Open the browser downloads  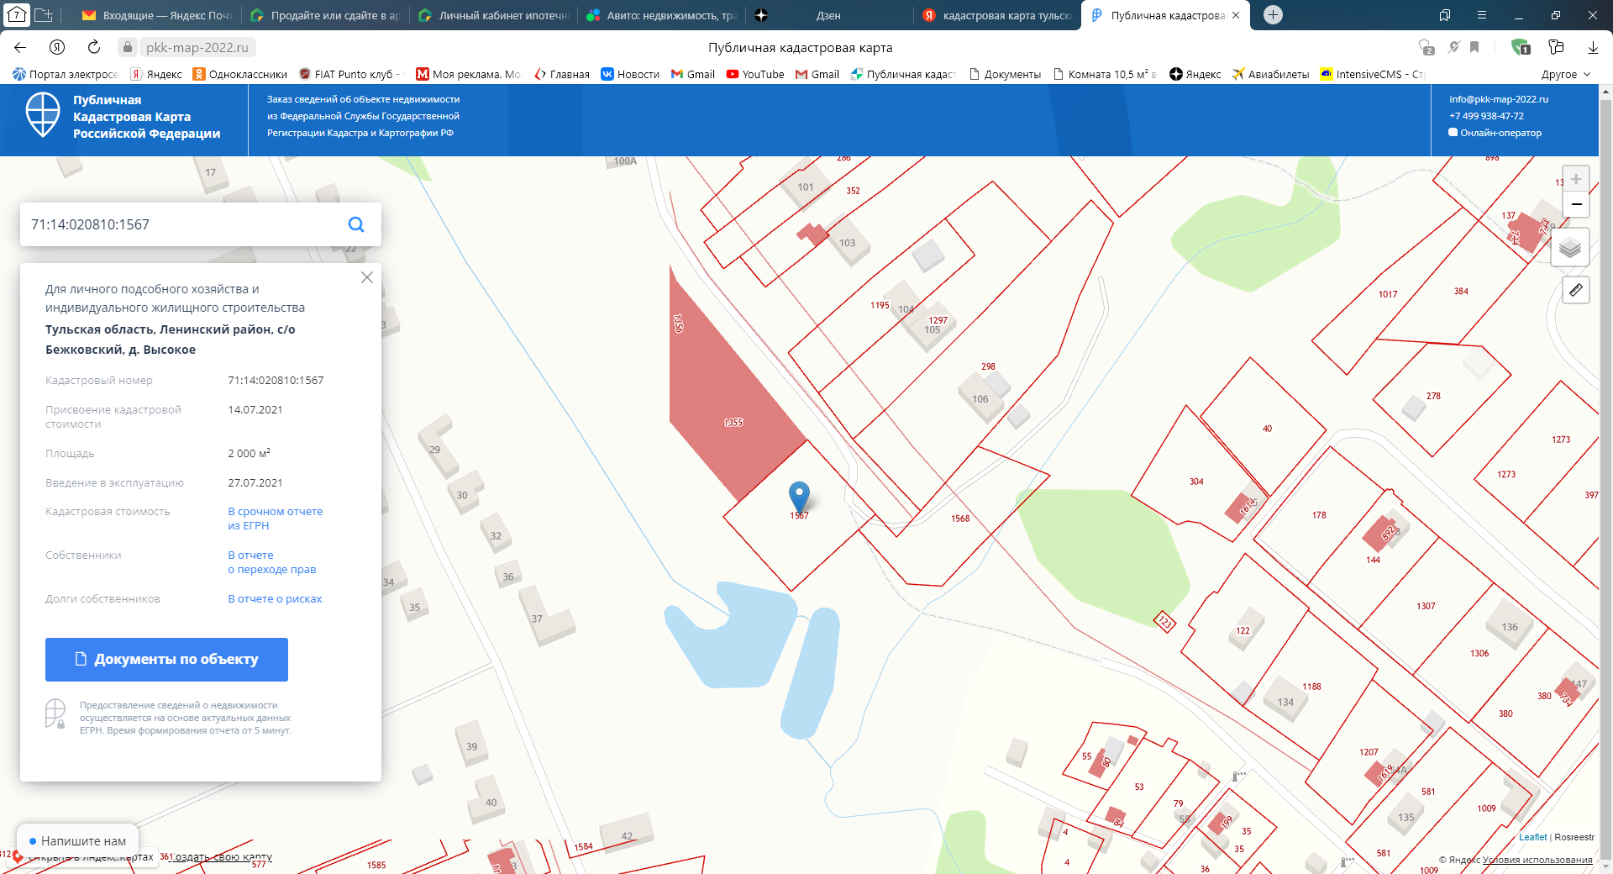click(x=1593, y=47)
